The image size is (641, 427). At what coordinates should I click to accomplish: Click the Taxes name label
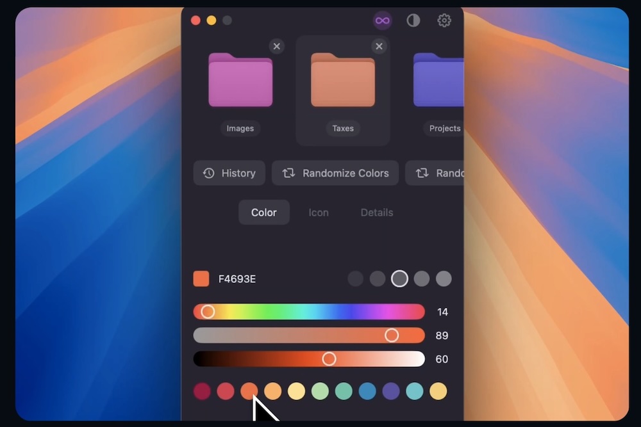tap(342, 128)
